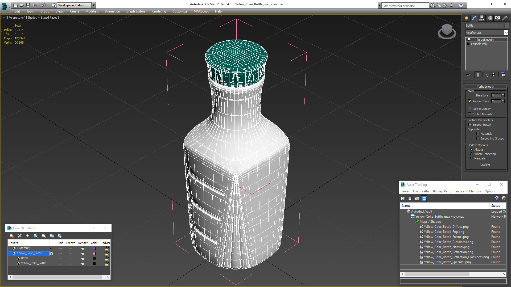Switch Asset Tracking to tree view
The width and height of the screenshot is (511, 287).
(417, 199)
